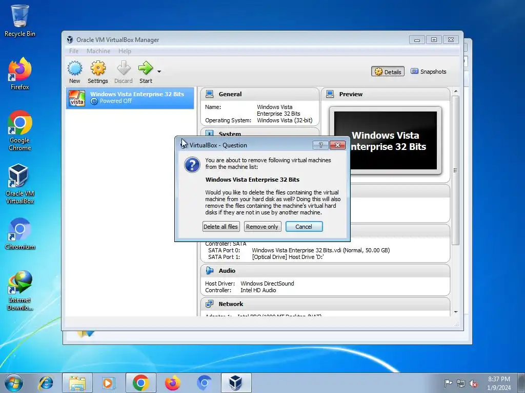Open the Recycle Bin desktop icon
This screenshot has height=393, width=525.
[x=20, y=20]
